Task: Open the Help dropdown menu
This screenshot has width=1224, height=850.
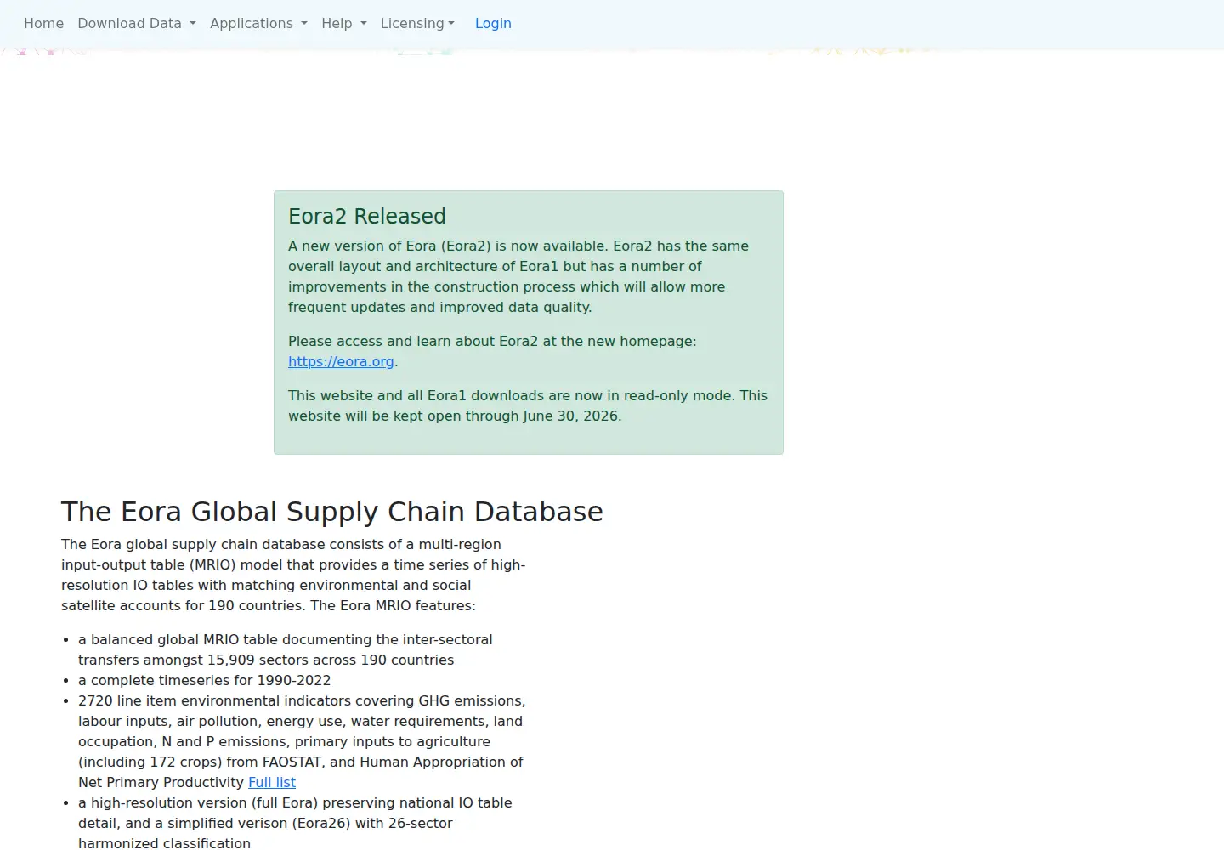Action: click(344, 23)
